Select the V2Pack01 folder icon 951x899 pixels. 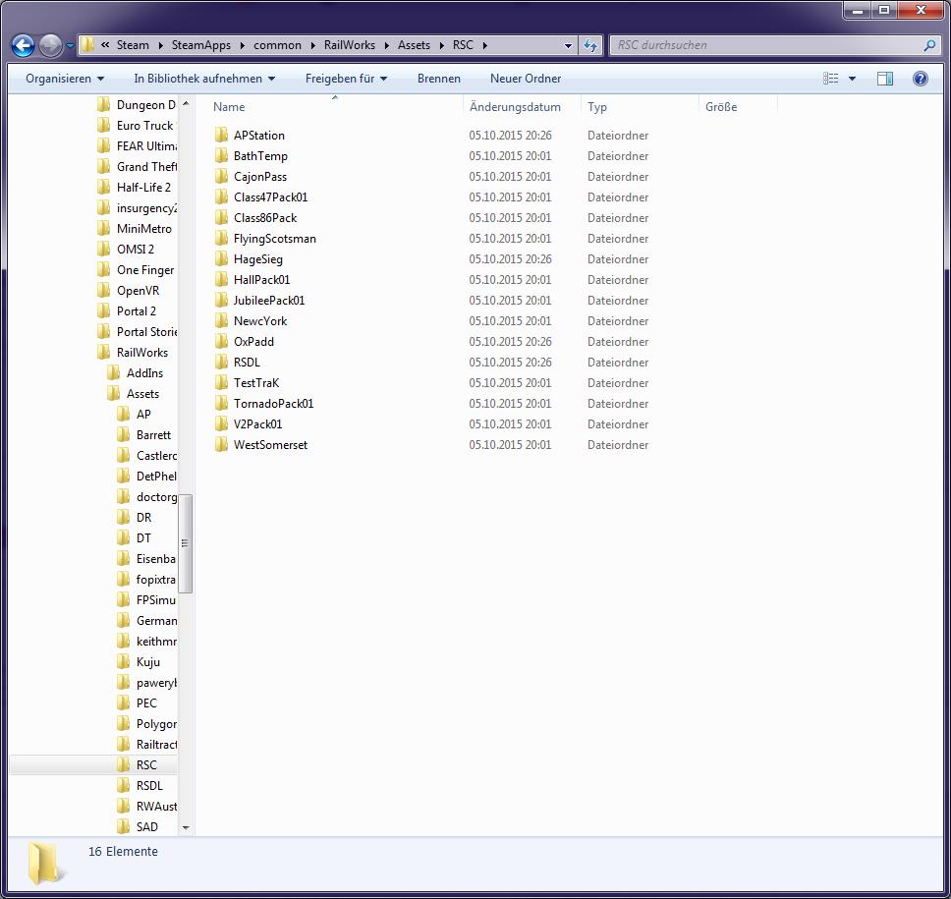pyautogui.click(x=221, y=424)
